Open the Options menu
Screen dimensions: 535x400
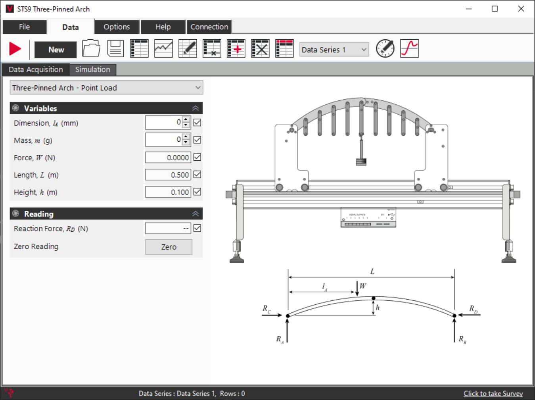coord(116,27)
